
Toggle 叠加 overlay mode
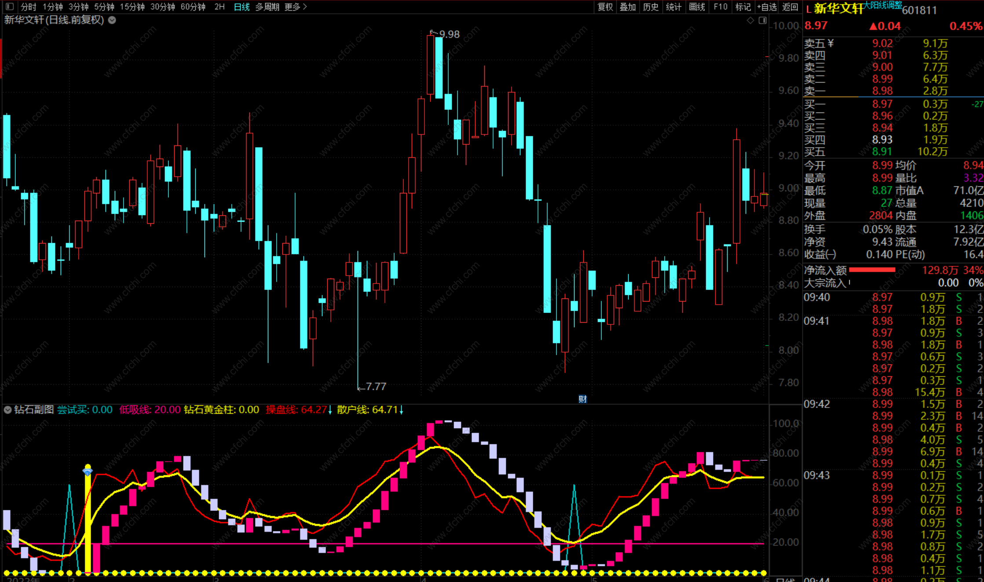[628, 7]
